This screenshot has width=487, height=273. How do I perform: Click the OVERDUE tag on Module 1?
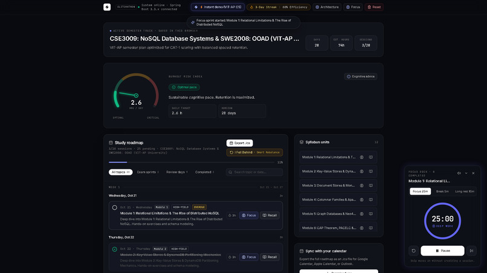point(199,207)
